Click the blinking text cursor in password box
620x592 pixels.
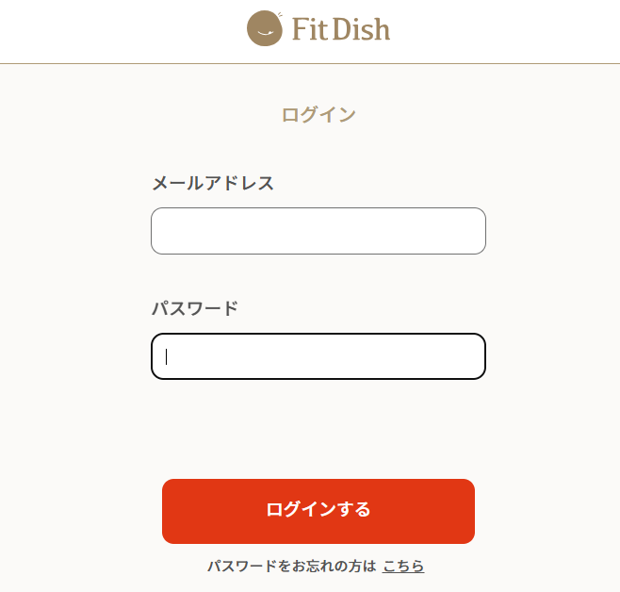(x=167, y=356)
